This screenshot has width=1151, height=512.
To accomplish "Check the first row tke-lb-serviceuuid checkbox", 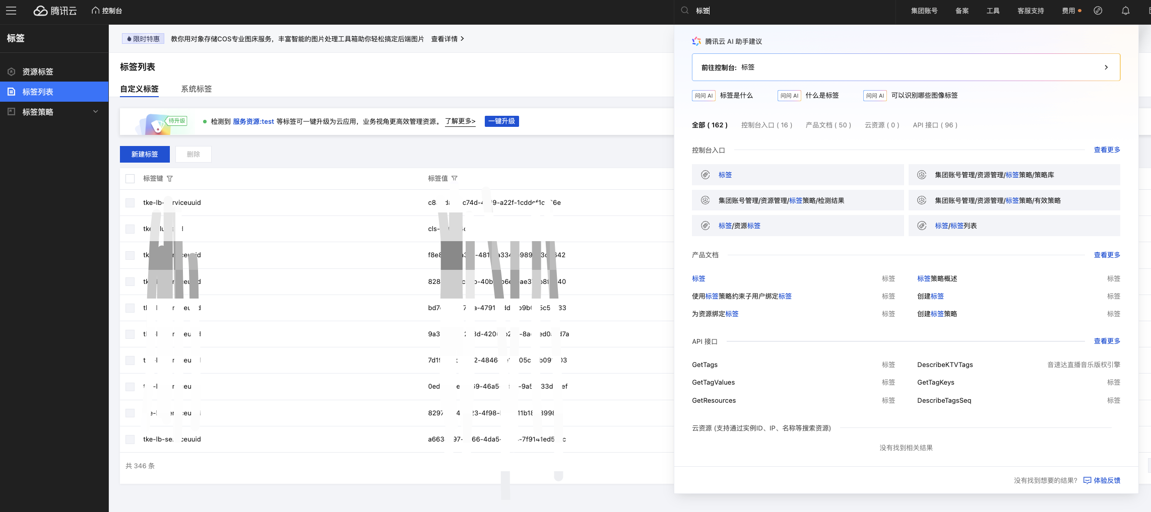I will point(130,203).
